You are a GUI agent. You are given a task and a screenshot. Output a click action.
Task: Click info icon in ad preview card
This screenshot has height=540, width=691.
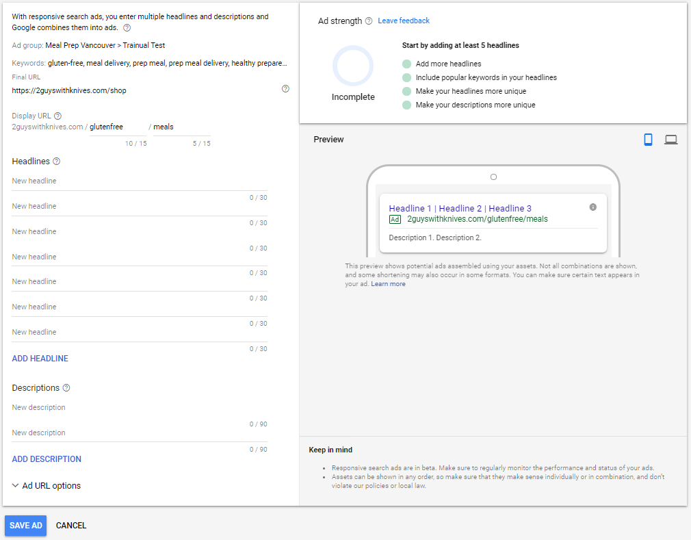point(592,207)
